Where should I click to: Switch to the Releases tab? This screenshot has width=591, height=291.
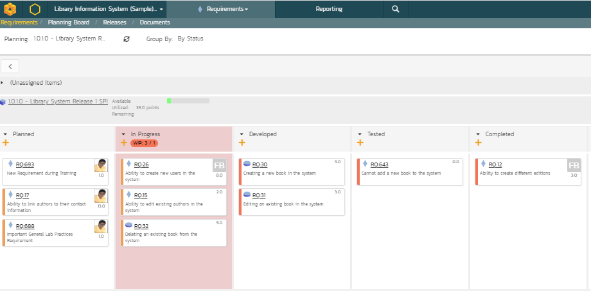click(x=114, y=22)
